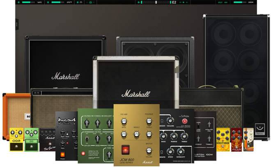Adjust the Zoom slider in top bar

tap(240, 2)
